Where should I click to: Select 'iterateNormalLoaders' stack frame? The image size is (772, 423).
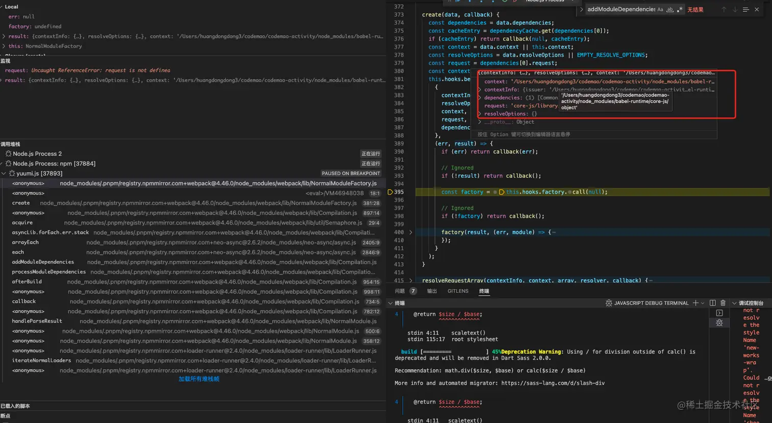point(193,361)
